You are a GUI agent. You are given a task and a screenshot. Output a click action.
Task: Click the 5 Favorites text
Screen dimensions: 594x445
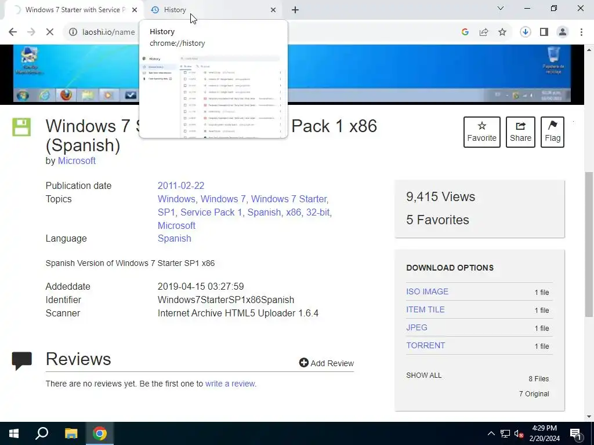pos(437,220)
